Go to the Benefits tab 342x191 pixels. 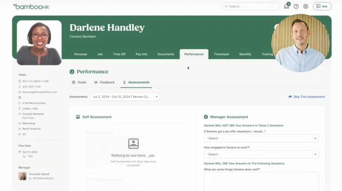click(x=245, y=54)
